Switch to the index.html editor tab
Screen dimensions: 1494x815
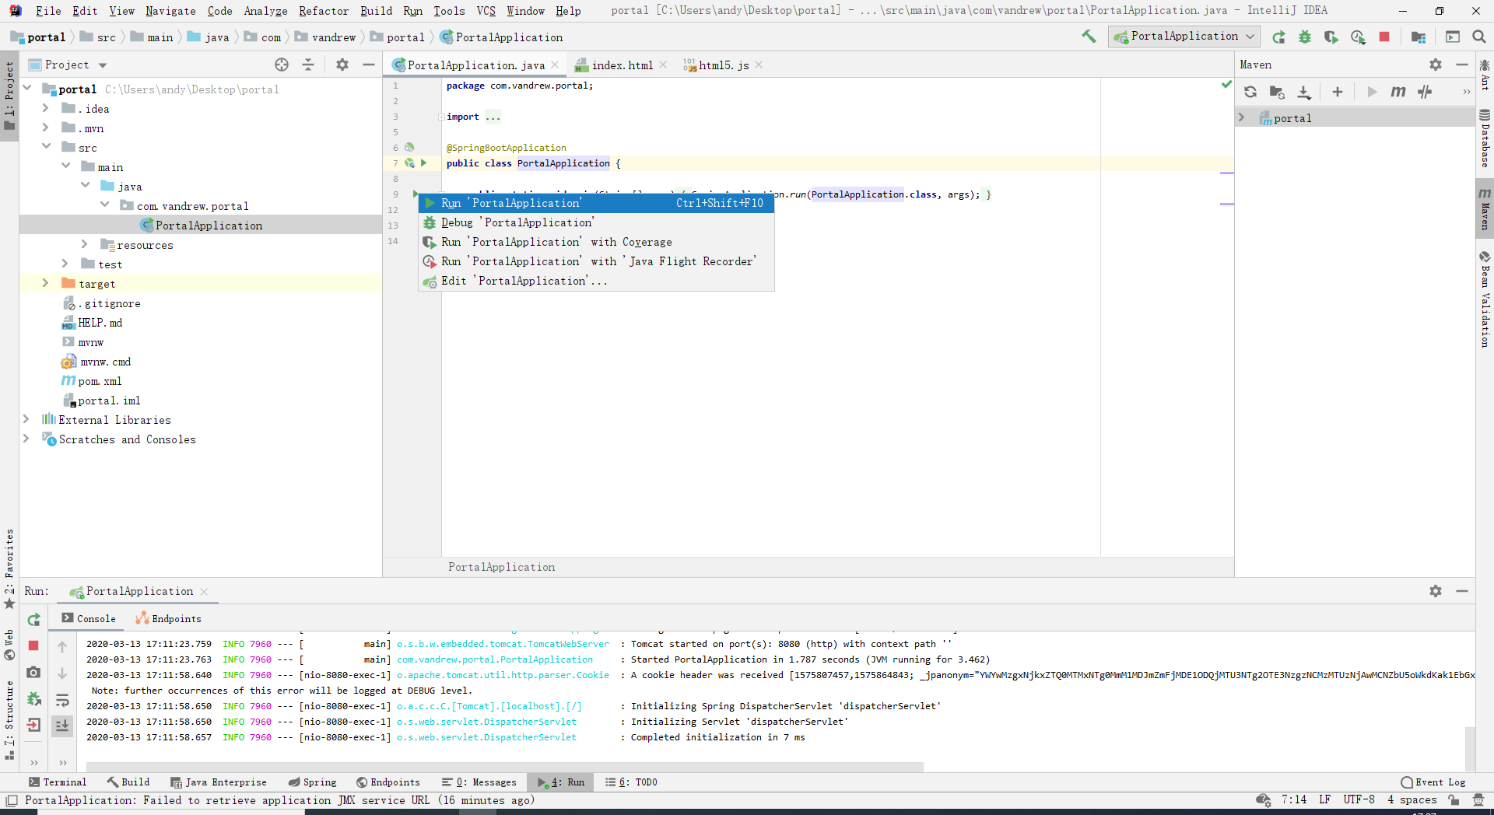point(621,65)
